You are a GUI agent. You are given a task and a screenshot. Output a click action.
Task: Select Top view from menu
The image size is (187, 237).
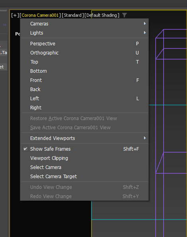coord(85,62)
